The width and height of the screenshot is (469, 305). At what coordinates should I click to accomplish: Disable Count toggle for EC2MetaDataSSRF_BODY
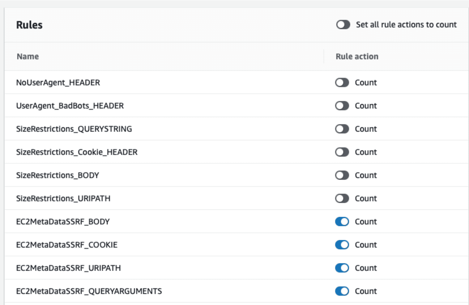pyautogui.click(x=342, y=222)
